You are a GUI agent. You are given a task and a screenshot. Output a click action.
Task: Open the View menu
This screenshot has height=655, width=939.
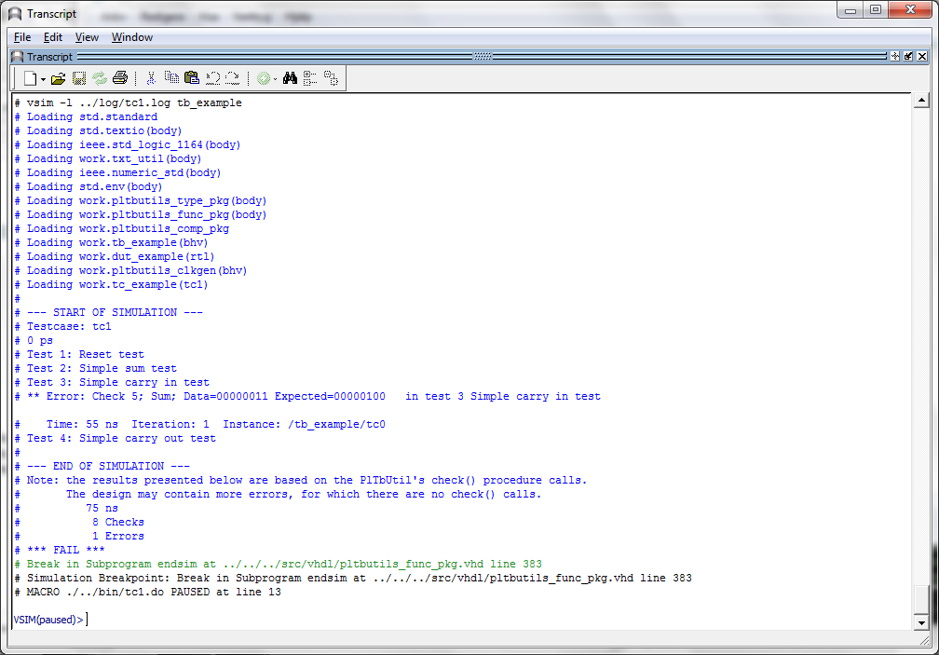87,37
